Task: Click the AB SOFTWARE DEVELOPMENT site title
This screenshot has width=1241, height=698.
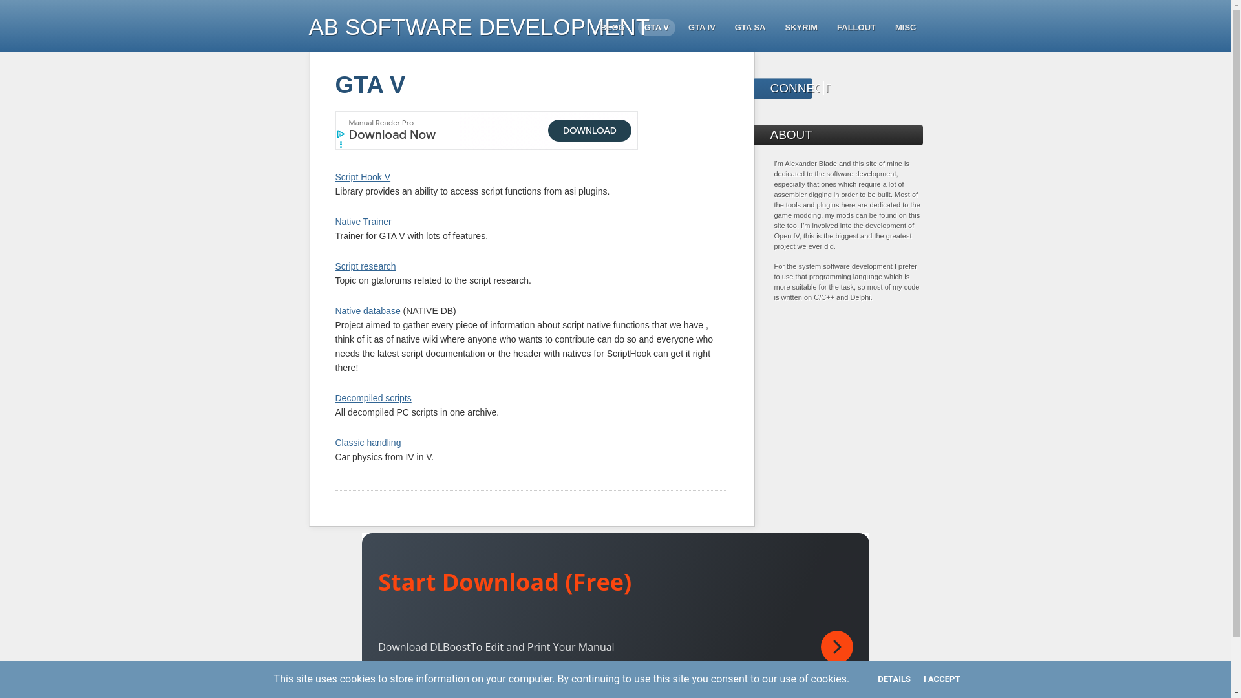Action: tap(479, 27)
